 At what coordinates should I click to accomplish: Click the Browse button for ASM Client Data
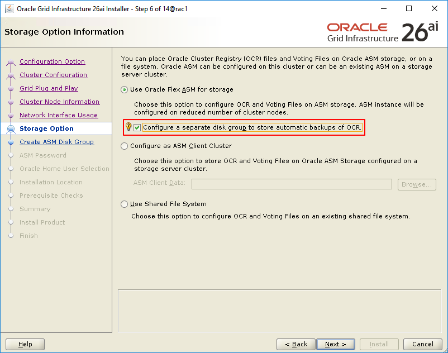(417, 184)
